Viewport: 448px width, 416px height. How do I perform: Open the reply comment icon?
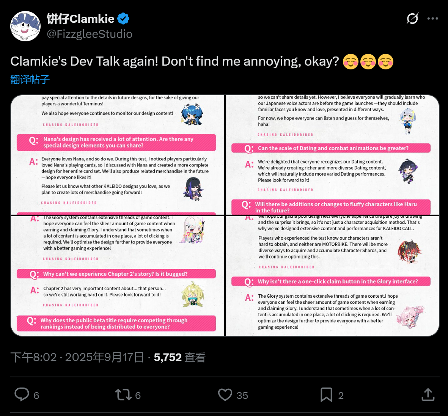[22, 394]
